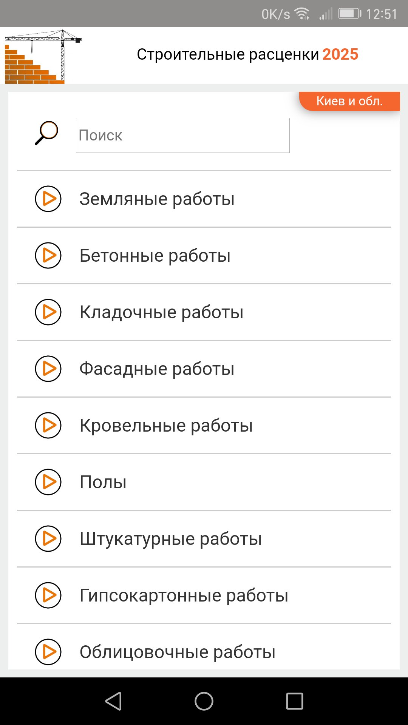
Task: Tap the play icon beside Полы
Action: pos(48,482)
